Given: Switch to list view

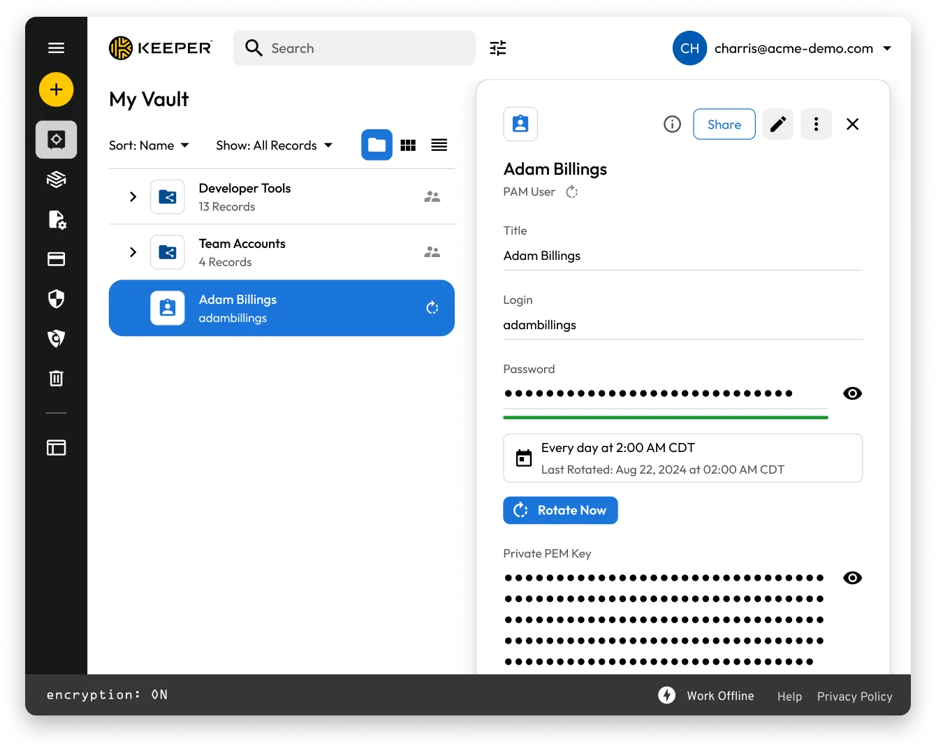Looking at the screenshot, I should (x=439, y=145).
